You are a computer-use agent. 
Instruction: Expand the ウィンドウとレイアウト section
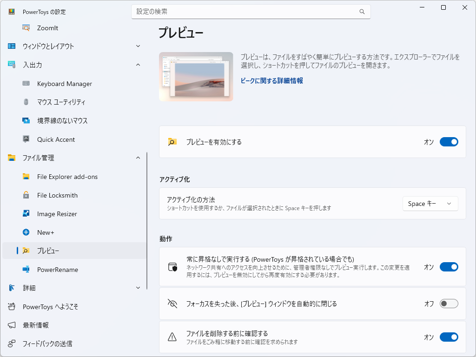point(138,46)
